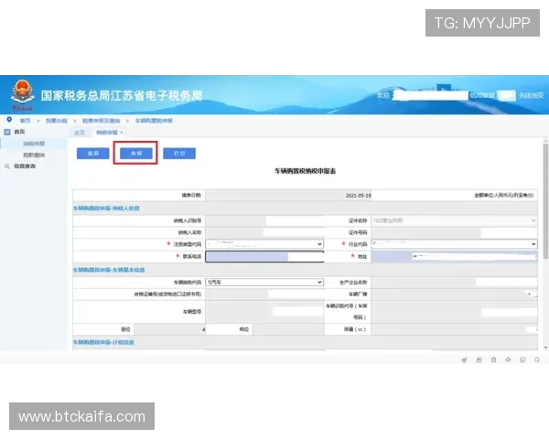Click 关闭当页 in the header
This screenshot has height=439, width=549.
(531, 95)
